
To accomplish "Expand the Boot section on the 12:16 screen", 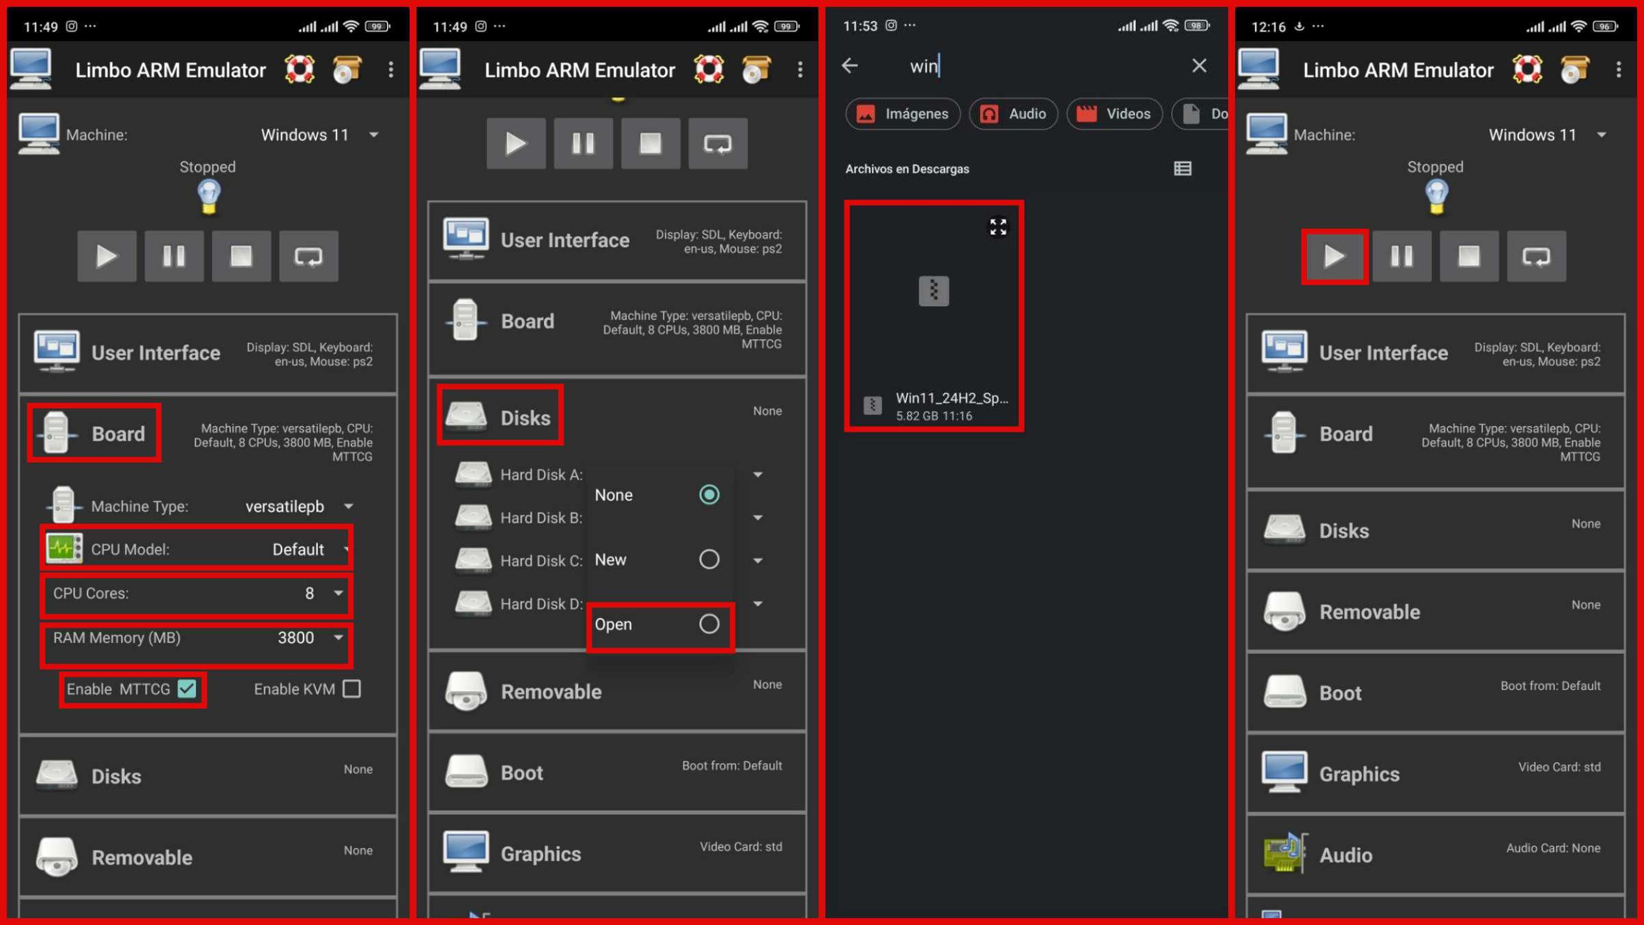I will point(1436,692).
